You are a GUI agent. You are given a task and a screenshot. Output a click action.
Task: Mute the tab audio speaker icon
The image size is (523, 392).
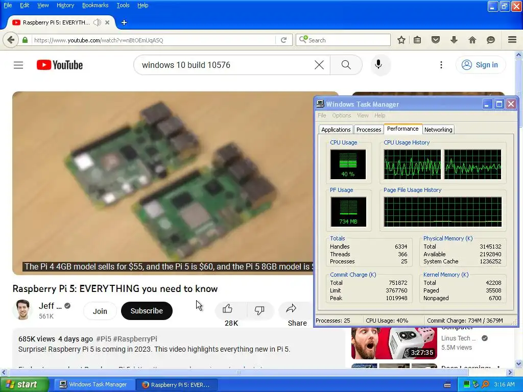click(97, 22)
